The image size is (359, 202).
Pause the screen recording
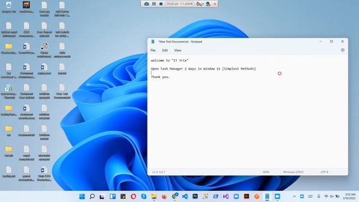click(x=154, y=4)
